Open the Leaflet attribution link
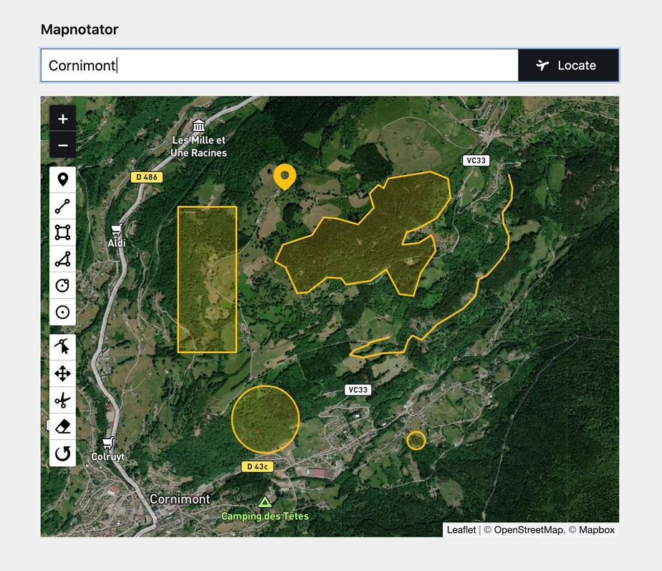 (x=461, y=530)
